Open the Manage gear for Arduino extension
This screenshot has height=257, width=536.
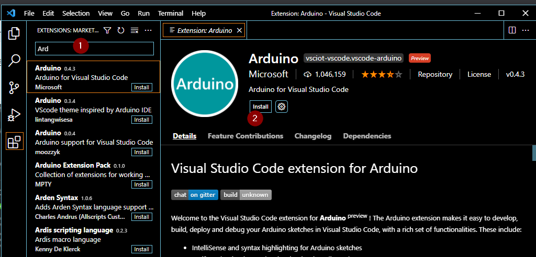click(281, 107)
